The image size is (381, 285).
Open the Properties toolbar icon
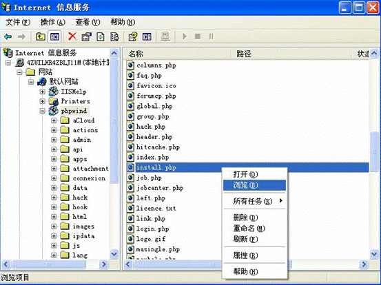(x=86, y=36)
